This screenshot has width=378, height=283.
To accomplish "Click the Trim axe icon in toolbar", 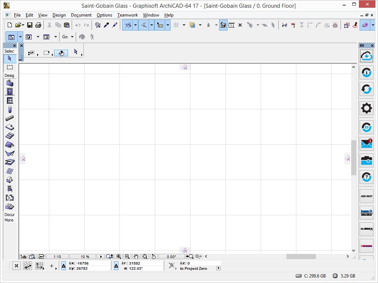I will pos(293,25).
